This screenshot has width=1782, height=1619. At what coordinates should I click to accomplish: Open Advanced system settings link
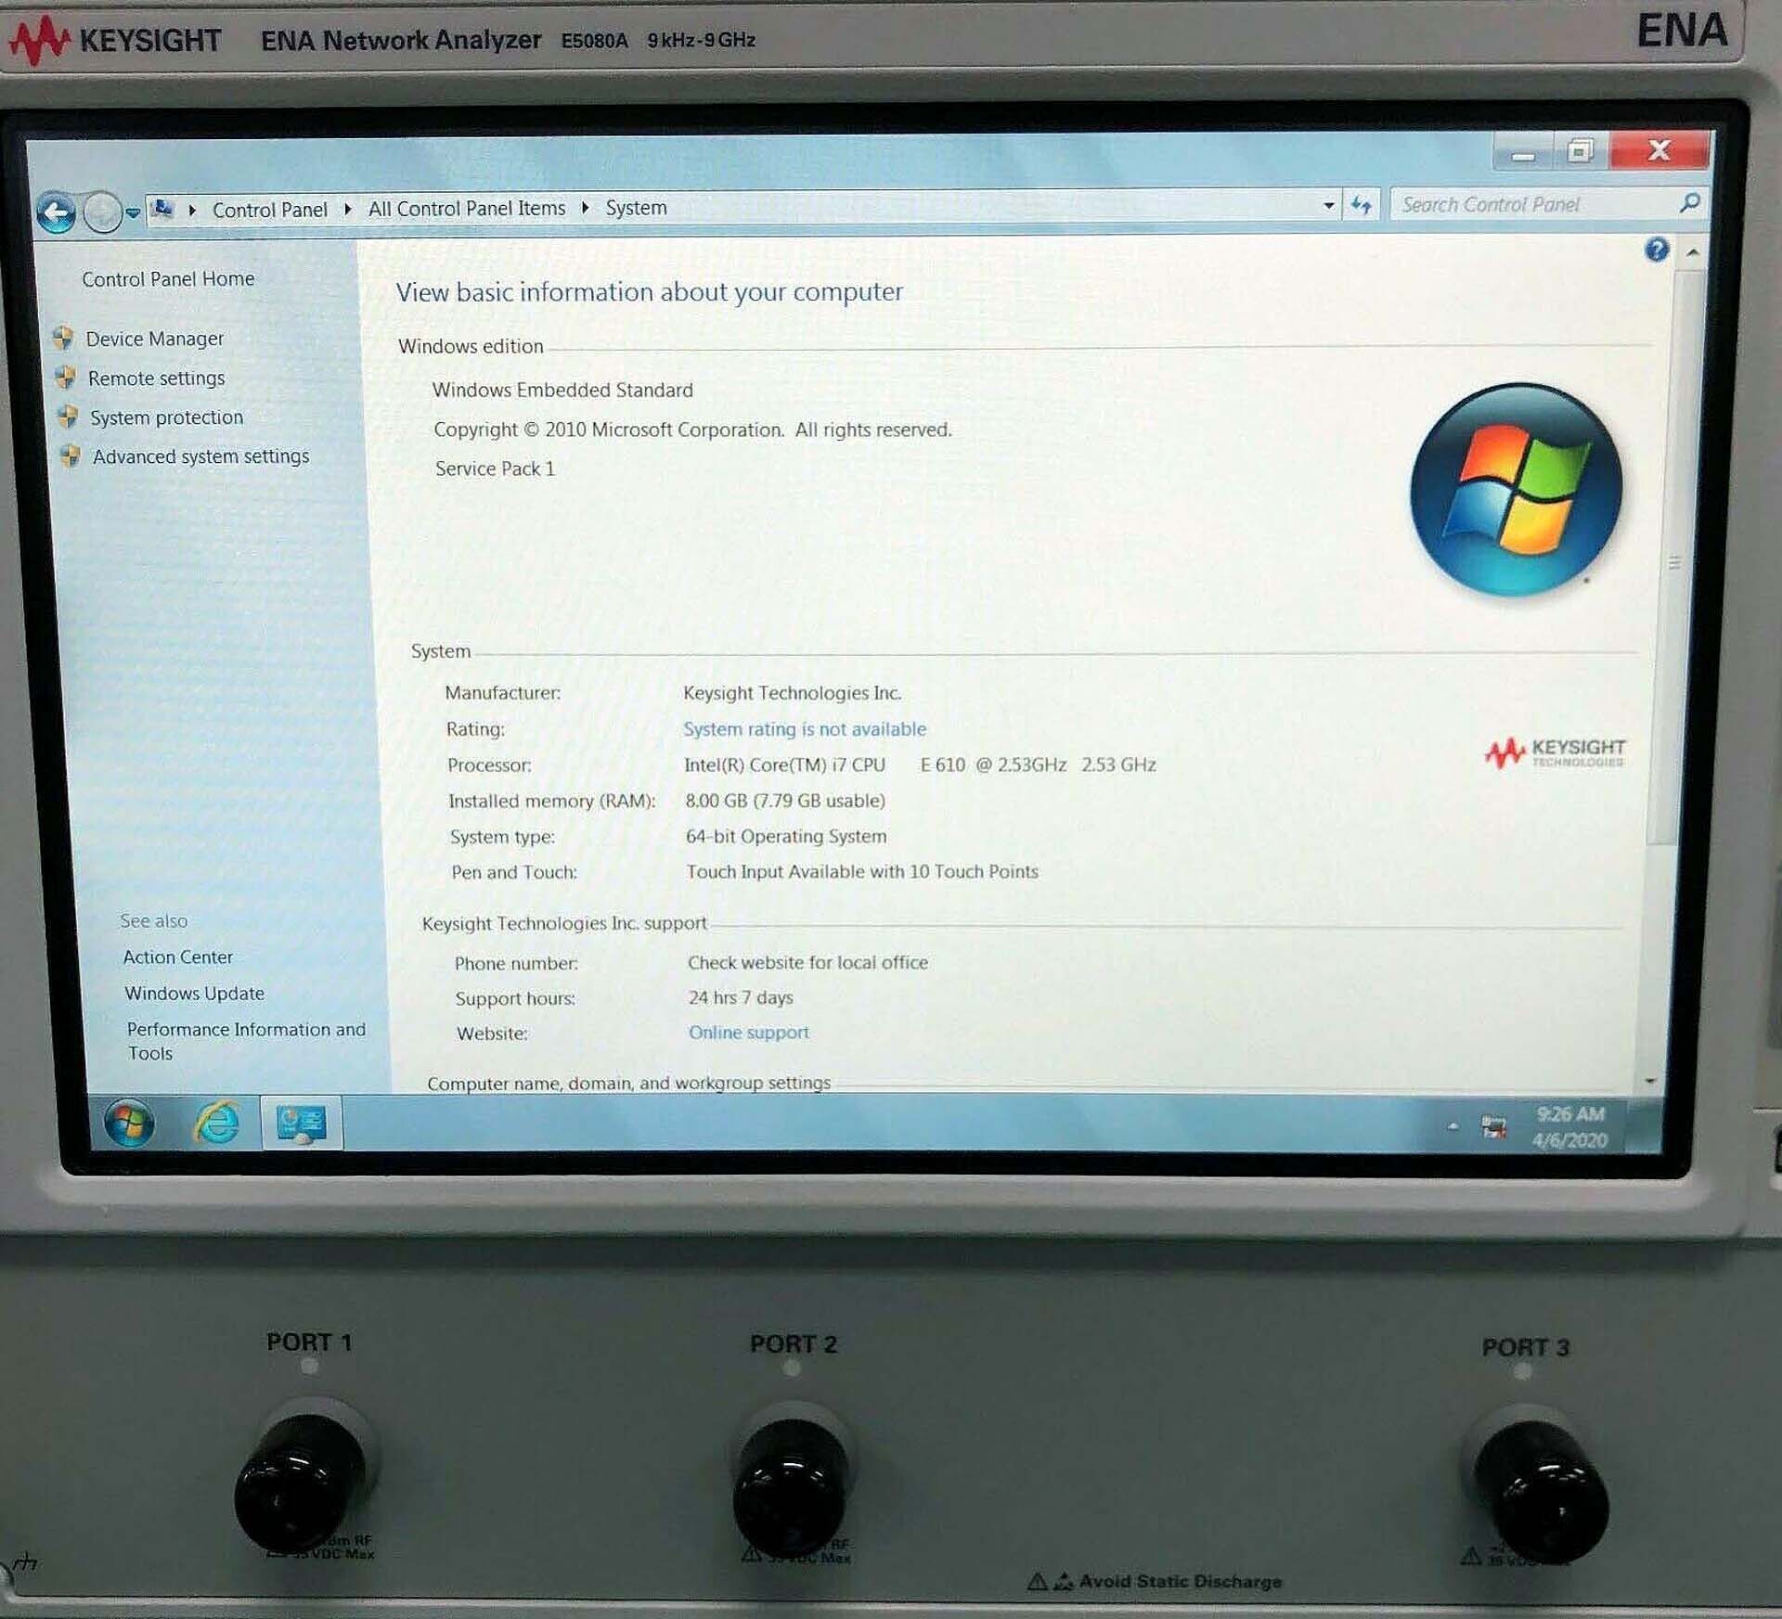(x=201, y=456)
